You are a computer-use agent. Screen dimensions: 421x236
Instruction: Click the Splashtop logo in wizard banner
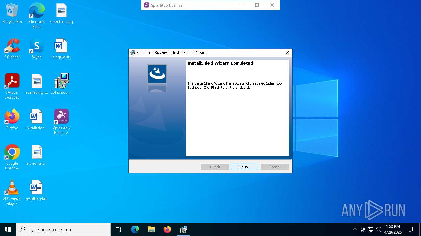[x=157, y=74]
